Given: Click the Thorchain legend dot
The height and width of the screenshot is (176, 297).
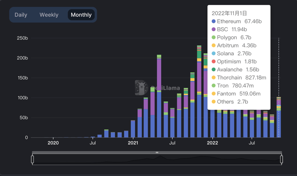Looking at the screenshot, I should point(213,77).
